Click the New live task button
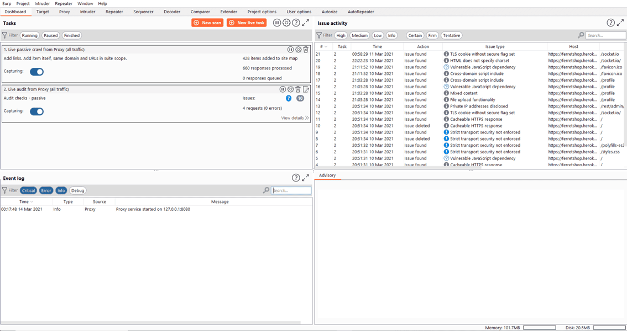 (x=247, y=23)
